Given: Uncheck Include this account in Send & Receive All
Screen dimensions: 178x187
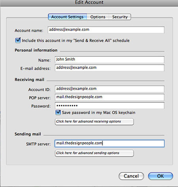Looking at the screenshot, I should [18, 40].
